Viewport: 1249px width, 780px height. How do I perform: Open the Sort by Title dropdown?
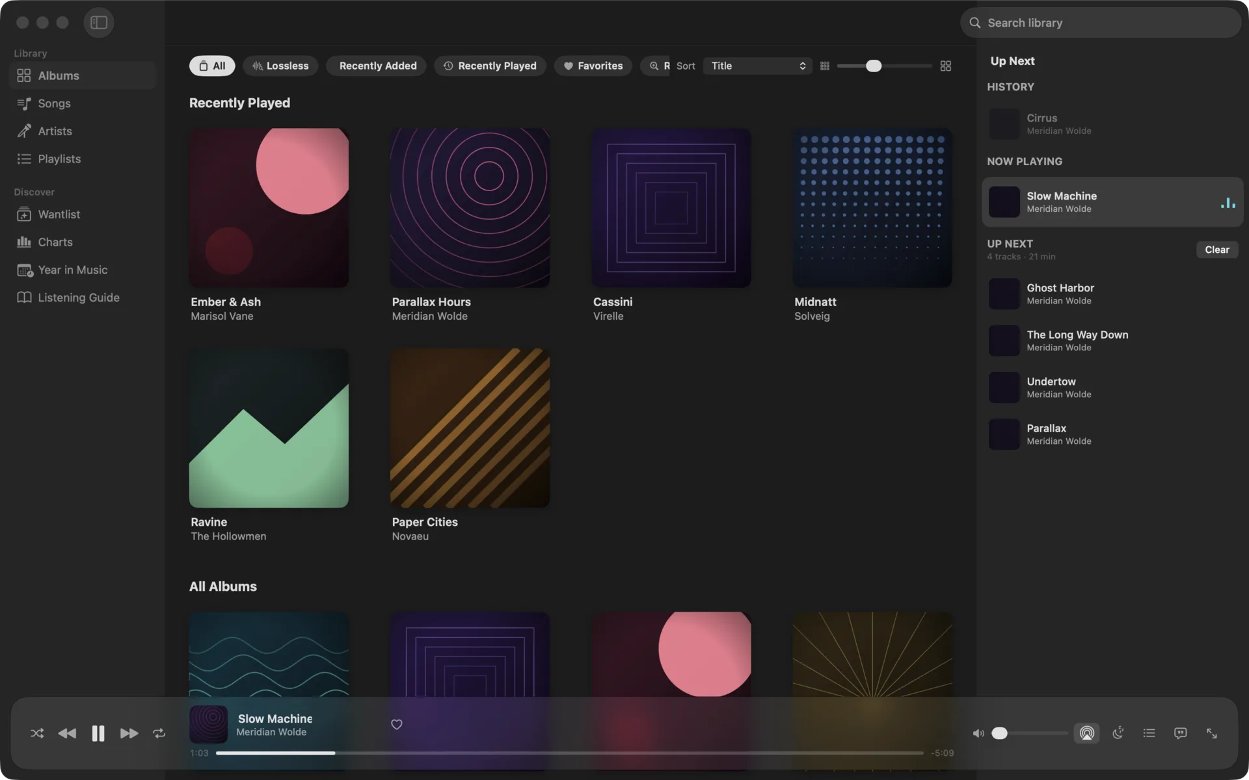[758, 66]
